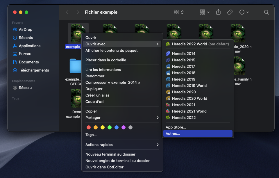Image resolution: width=279 pixels, height=178 pixels.
Task: Click the Heredis 2021 World icon
Action: tap(168, 111)
